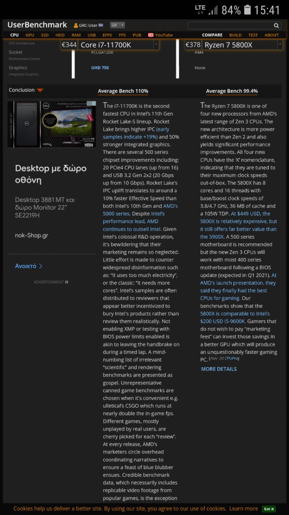Click the GRC-User profile icon
289x515 pixels.
76,26
